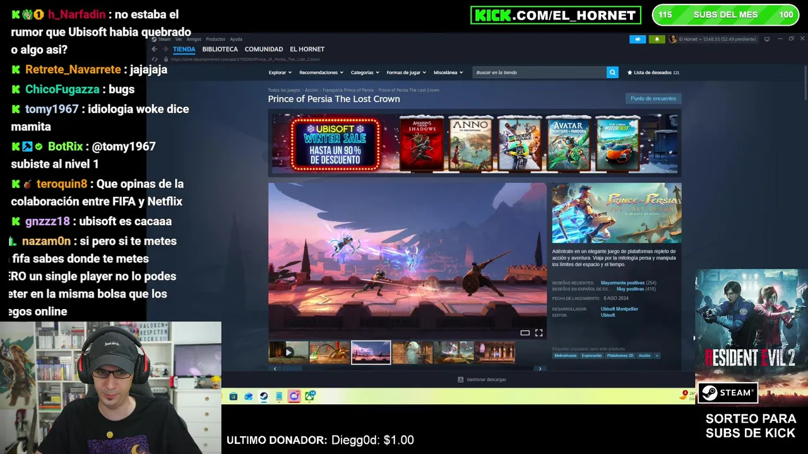Image resolution: width=808 pixels, height=454 pixels.
Task: Click the Punto de encuentro button
Action: (x=653, y=98)
